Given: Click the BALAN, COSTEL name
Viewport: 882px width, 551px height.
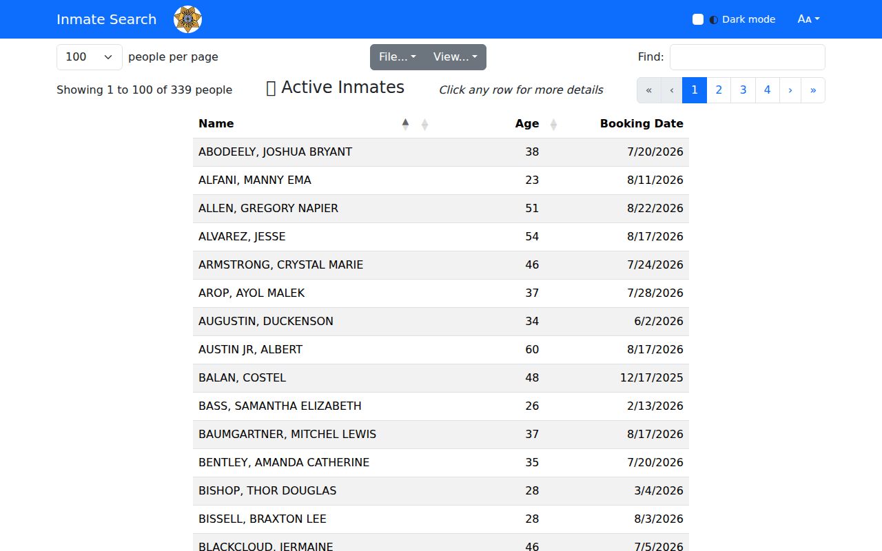Looking at the screenshot, I should point(242,378).
